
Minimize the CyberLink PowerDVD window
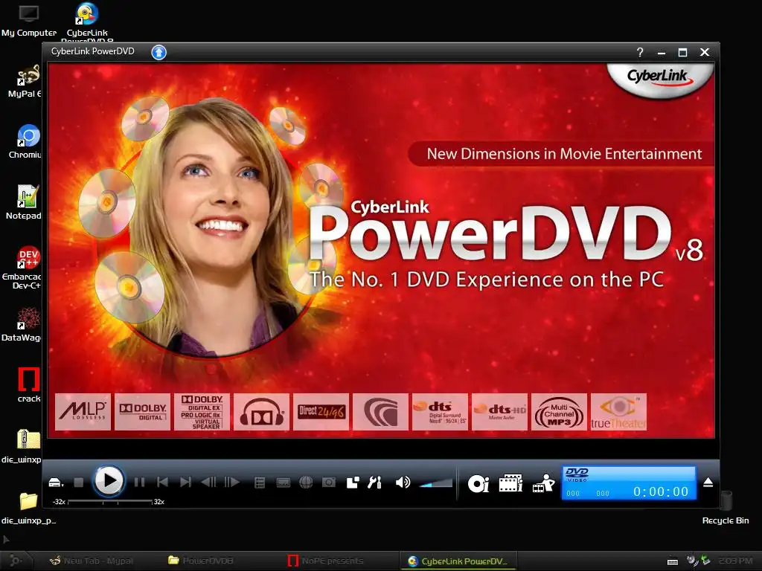[662, 53]
